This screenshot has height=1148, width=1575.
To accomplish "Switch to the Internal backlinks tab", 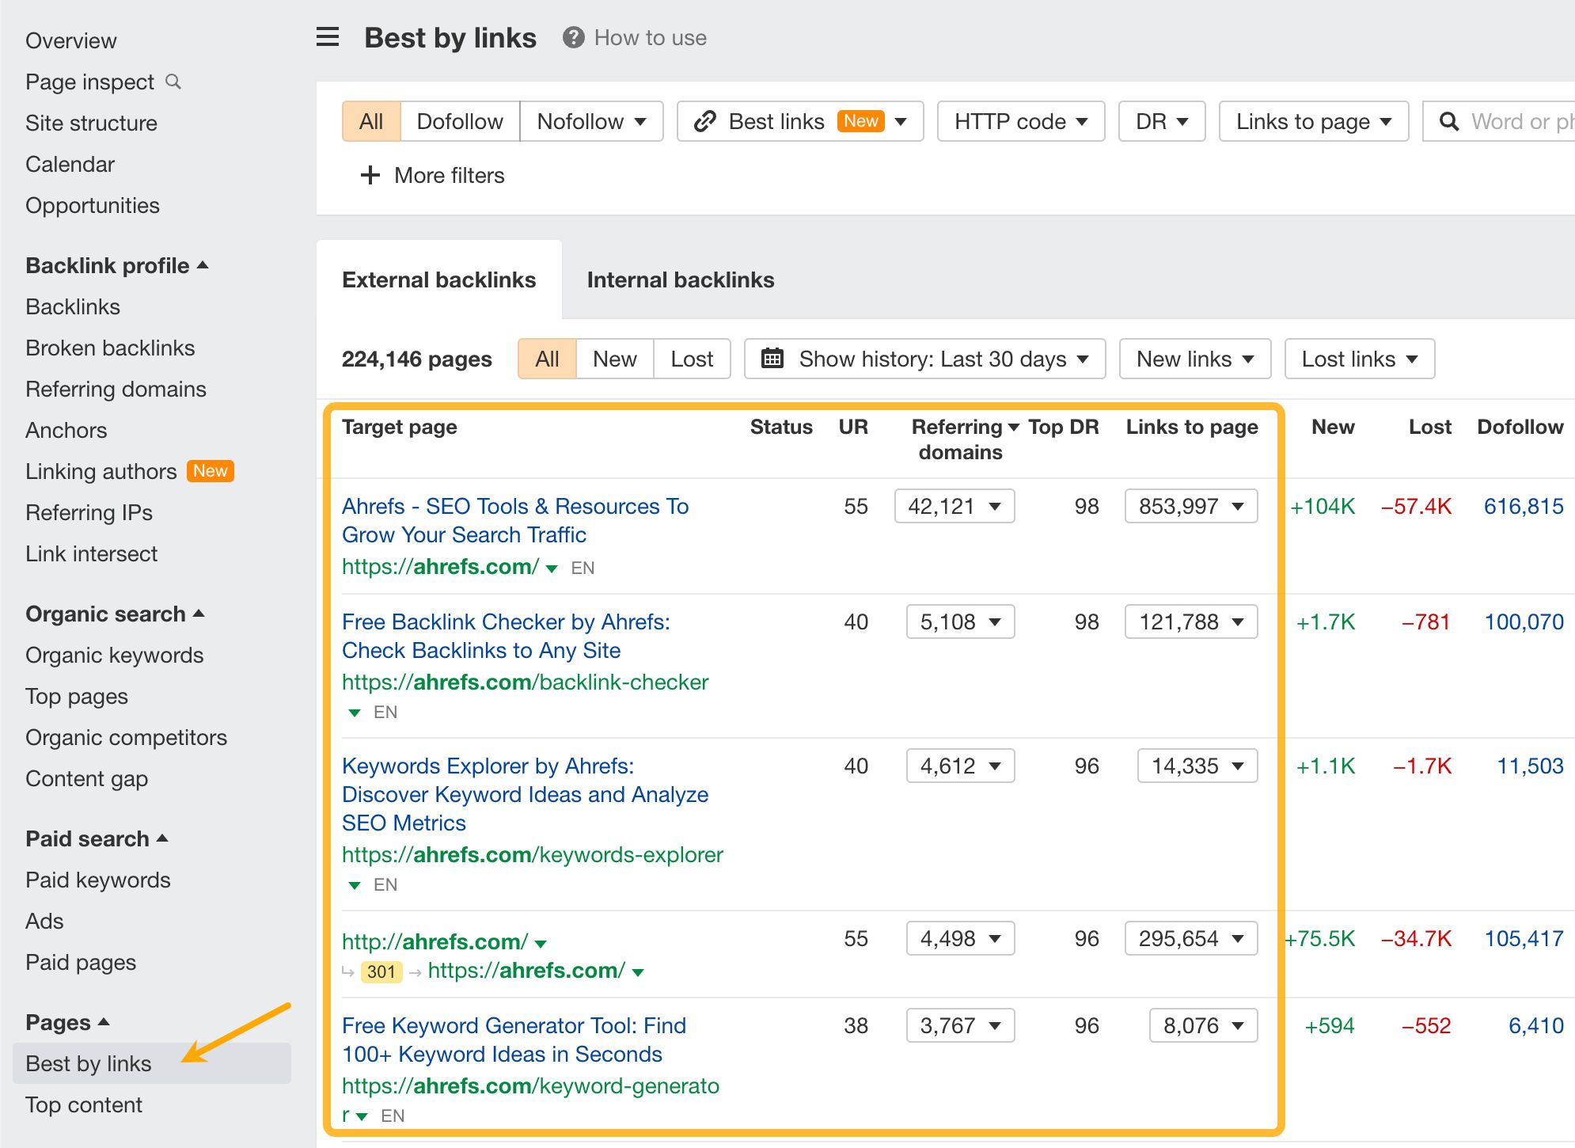I will click(681, 279).
